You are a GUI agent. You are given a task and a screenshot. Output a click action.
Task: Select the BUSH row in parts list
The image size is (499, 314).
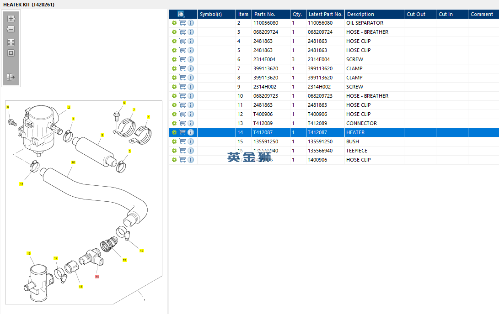click(334, 141)
